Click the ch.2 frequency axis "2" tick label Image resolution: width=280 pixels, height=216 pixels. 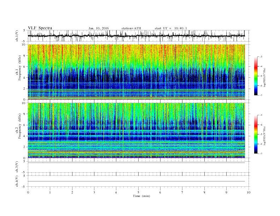[x=25, y=147]
